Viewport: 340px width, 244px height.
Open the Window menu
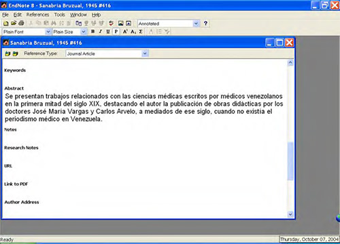click(78, 15)
